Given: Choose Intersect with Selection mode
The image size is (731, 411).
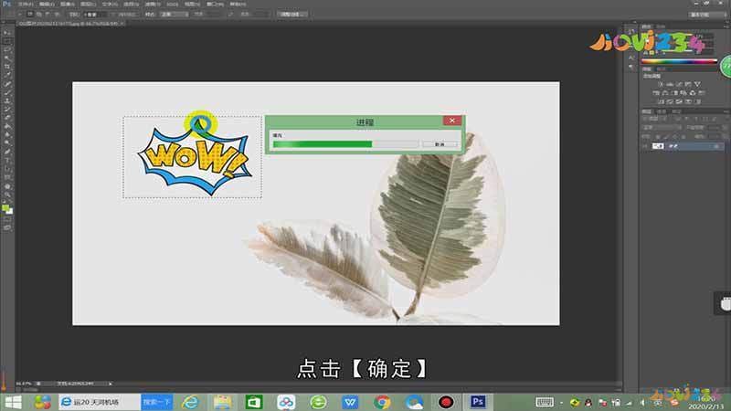Looking at the screenshot, I should pyautogui.click(x=56, y=15).
